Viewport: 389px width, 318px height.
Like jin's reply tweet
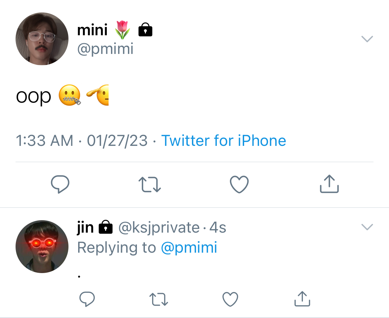pyautogui.click(x=230, y=299)
